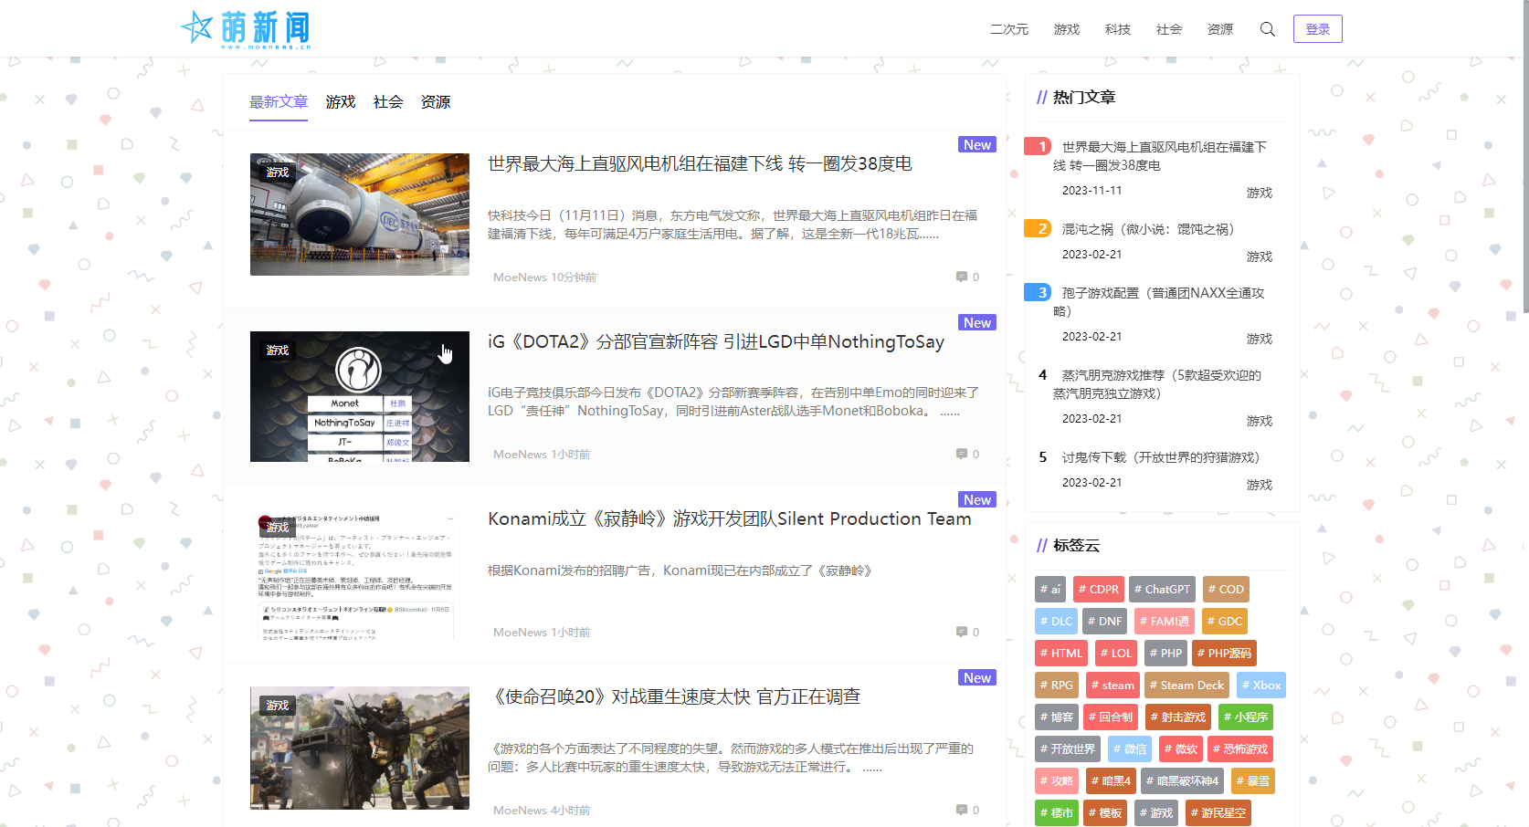Image resolution: width=1529 pixels, height=827 pixels.
Task: Switch to the 资源 article tab
Action: [436, 102]
